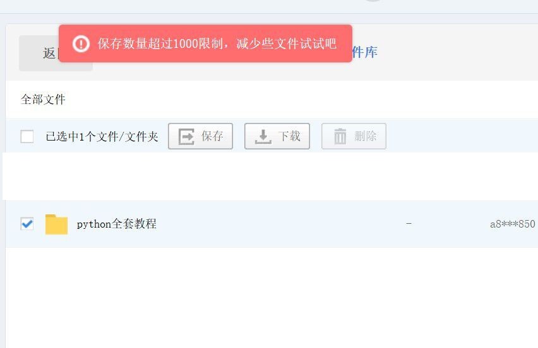Click the sharer name a8***850
Image resolution: width=538 pixels, height=348 pixels.
513,224
